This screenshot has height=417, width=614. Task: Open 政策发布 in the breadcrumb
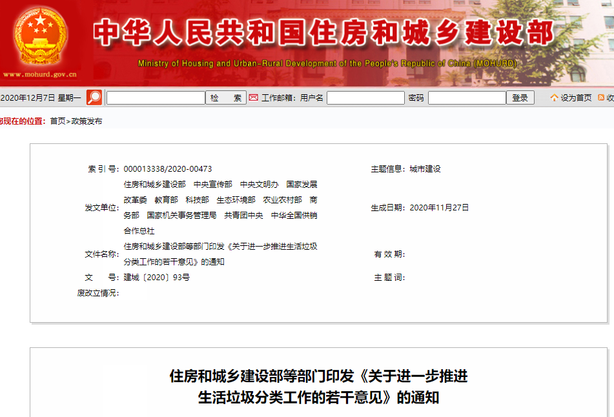click(87, 121)
